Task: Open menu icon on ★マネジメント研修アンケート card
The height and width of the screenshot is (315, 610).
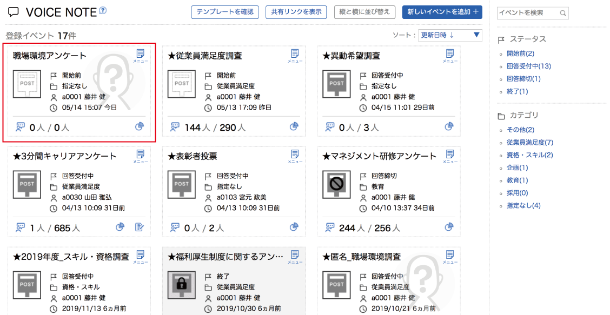Action: tap(449, 157)
